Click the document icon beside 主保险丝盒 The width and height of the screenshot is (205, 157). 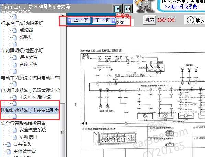[9, 152]
